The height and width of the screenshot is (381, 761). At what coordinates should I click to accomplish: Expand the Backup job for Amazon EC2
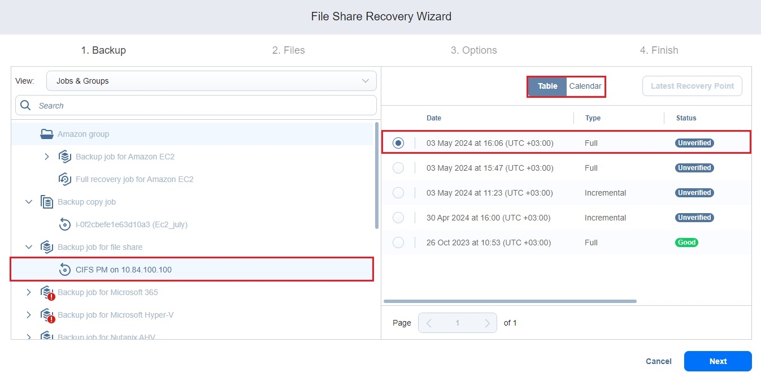pos(47,157)
